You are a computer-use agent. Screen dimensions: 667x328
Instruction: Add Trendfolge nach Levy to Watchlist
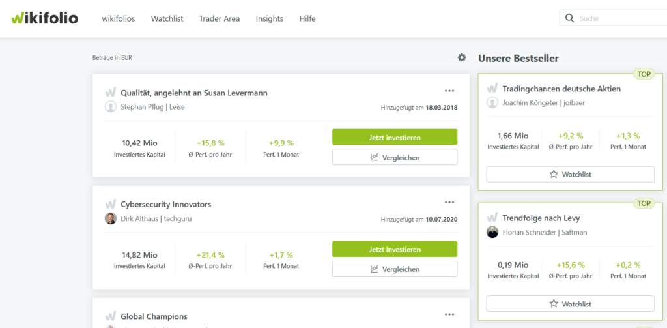point(571,304)
